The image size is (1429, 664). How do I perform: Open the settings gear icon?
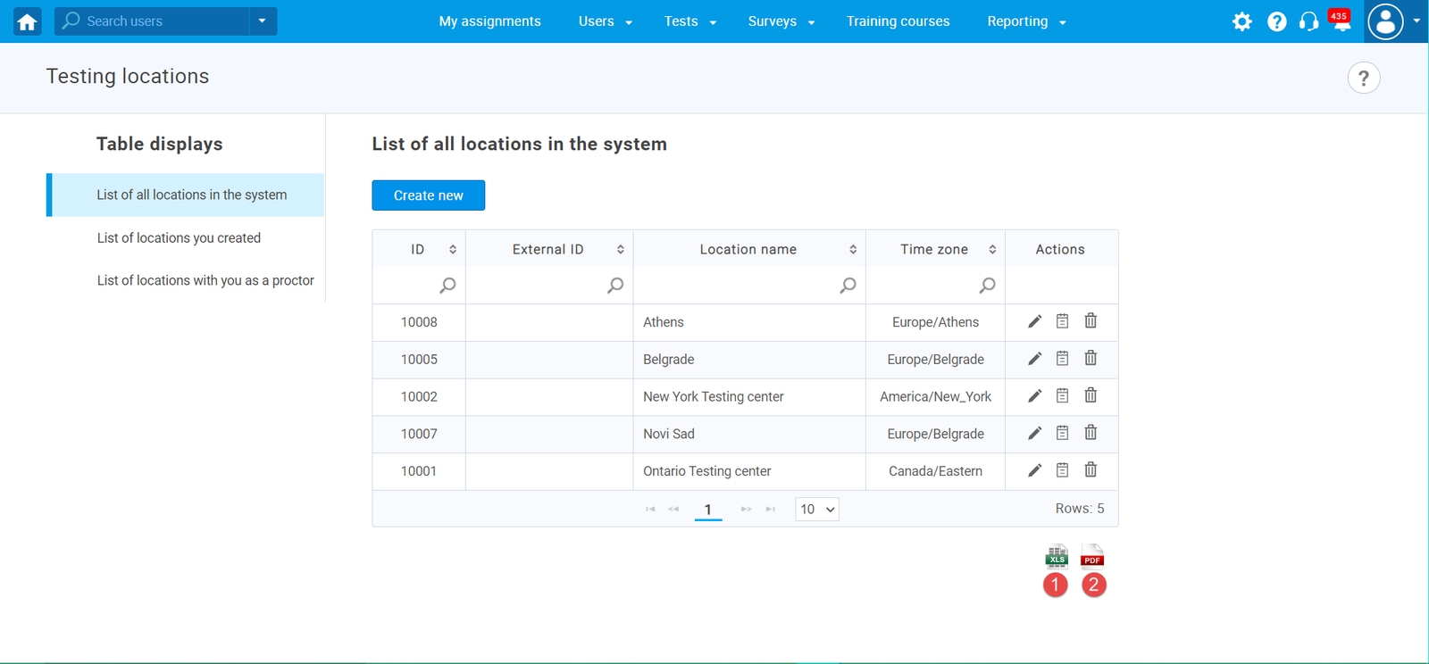(1241, 21)
